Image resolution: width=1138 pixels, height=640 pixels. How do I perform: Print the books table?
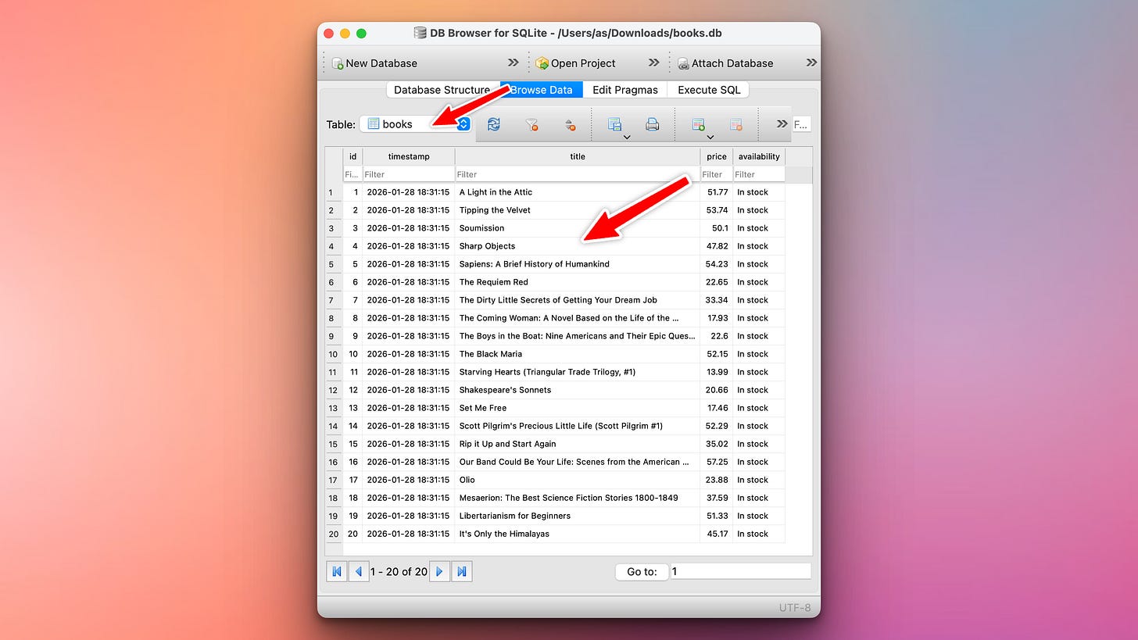pos(653,124)
